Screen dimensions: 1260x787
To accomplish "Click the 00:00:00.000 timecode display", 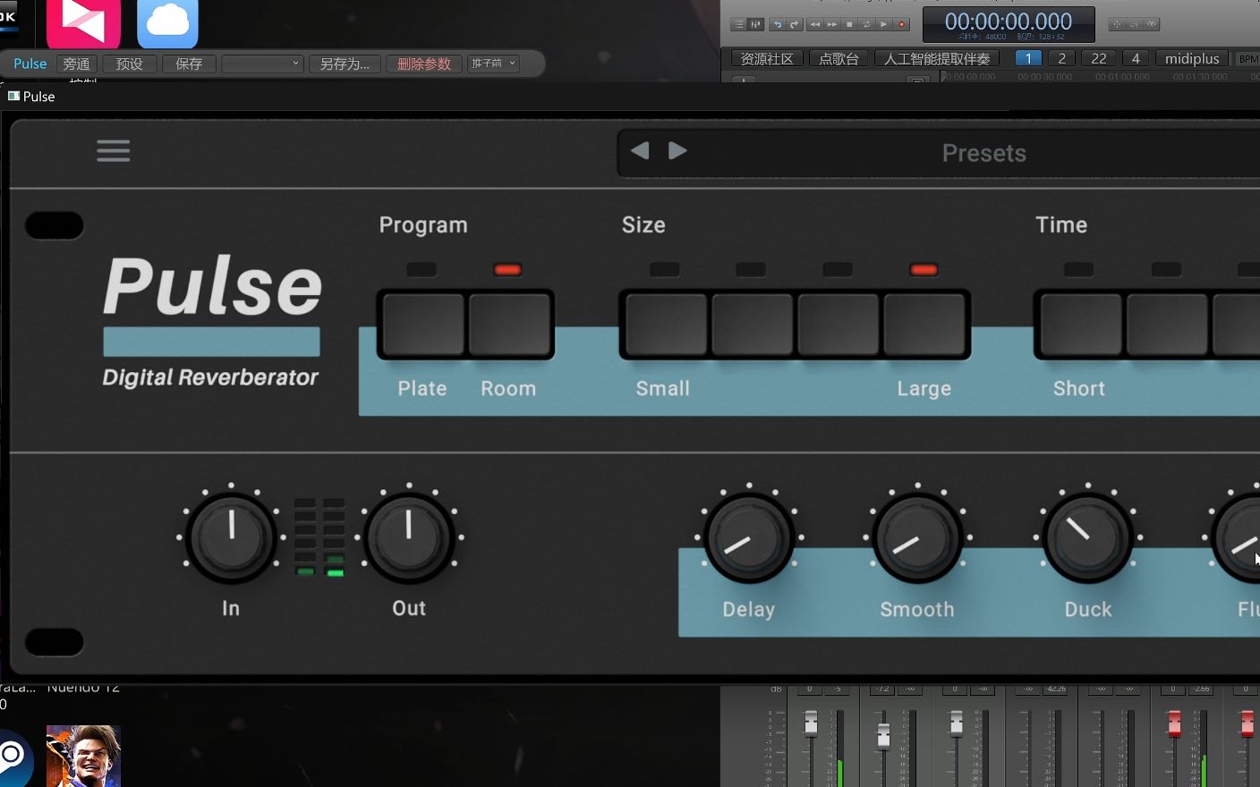I will [x=1009, y=23].
